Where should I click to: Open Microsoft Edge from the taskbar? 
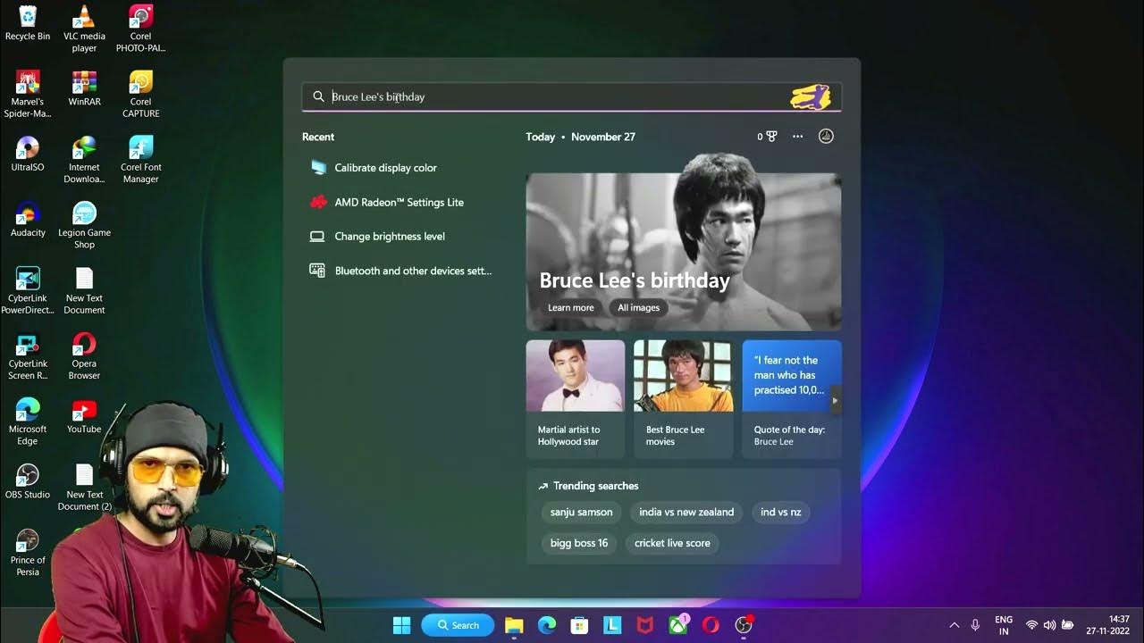[547, 625]
